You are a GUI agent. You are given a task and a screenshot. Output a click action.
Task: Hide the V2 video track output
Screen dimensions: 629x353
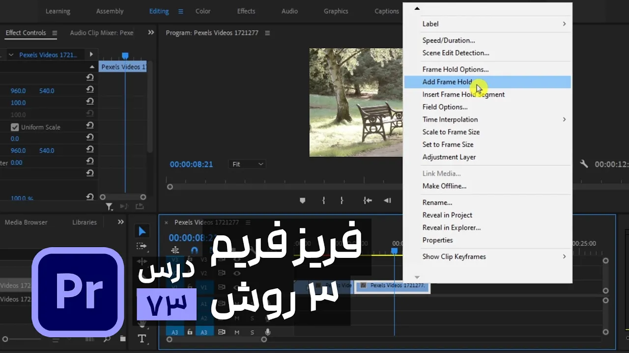[x=237, y=273]
